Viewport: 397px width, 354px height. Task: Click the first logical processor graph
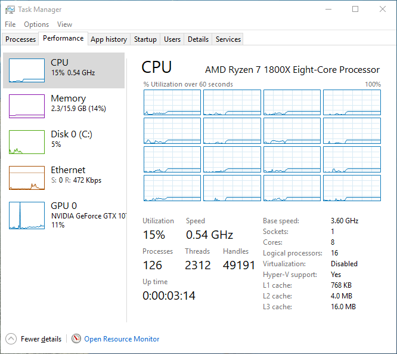point(172,102)
